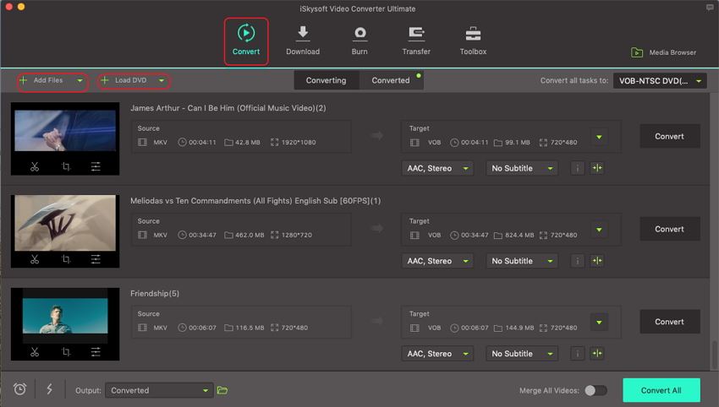Show info for James Arthur video
Image resolution: width=719 pixels, height=407 pixels.
577,169
